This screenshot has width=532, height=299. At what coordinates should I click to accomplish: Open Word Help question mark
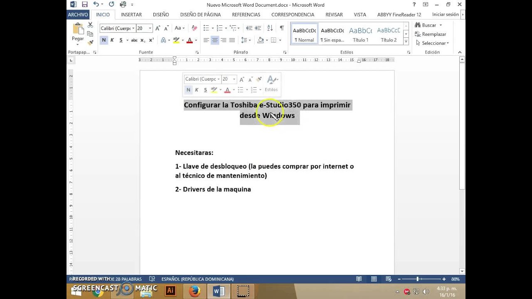[414, 5]
